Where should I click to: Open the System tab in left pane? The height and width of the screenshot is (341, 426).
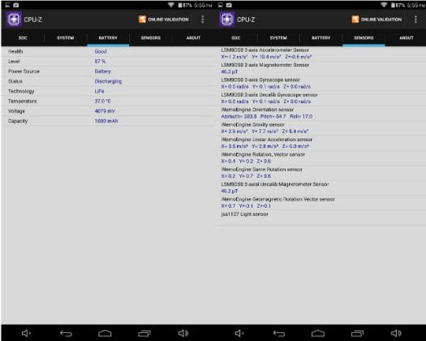65,38
